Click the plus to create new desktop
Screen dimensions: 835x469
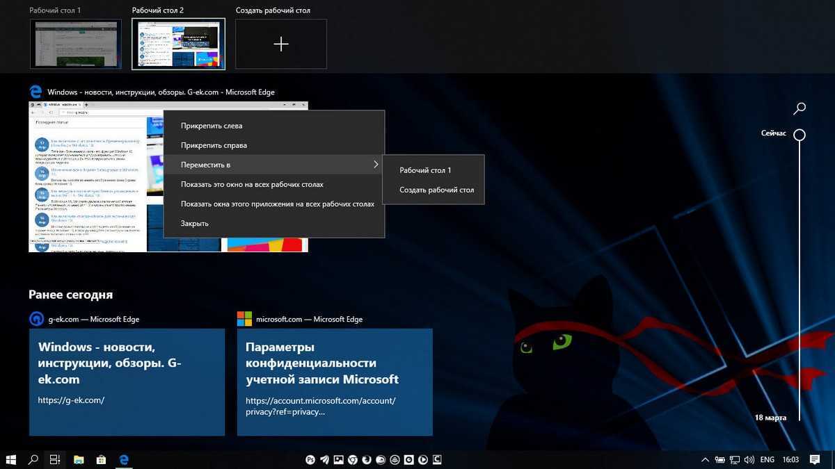(x=280, y=44)
